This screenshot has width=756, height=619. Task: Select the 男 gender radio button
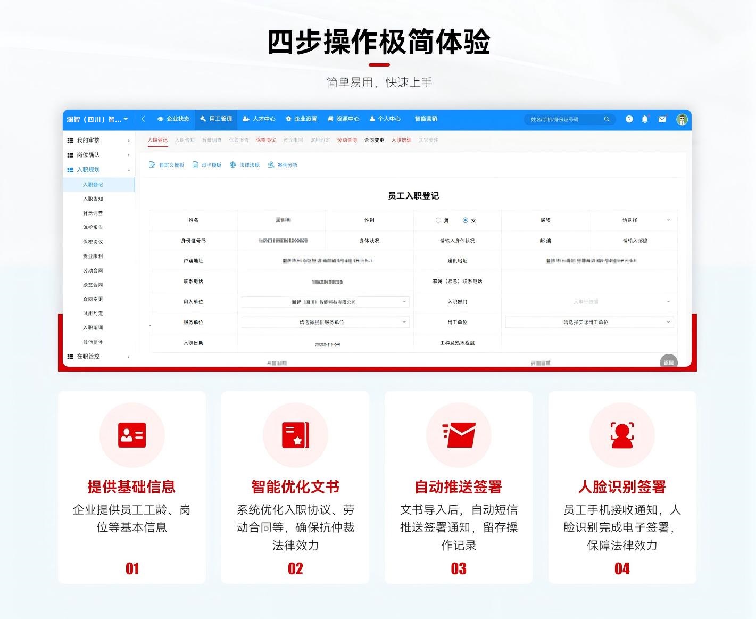coord(437,220)
